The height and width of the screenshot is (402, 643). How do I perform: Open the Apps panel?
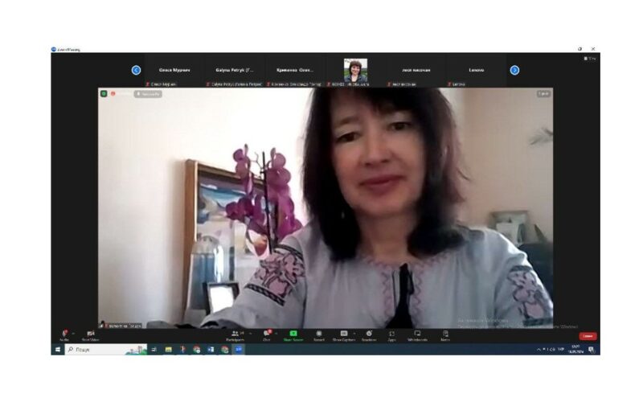pyautogui.click(x=391, y=334)
